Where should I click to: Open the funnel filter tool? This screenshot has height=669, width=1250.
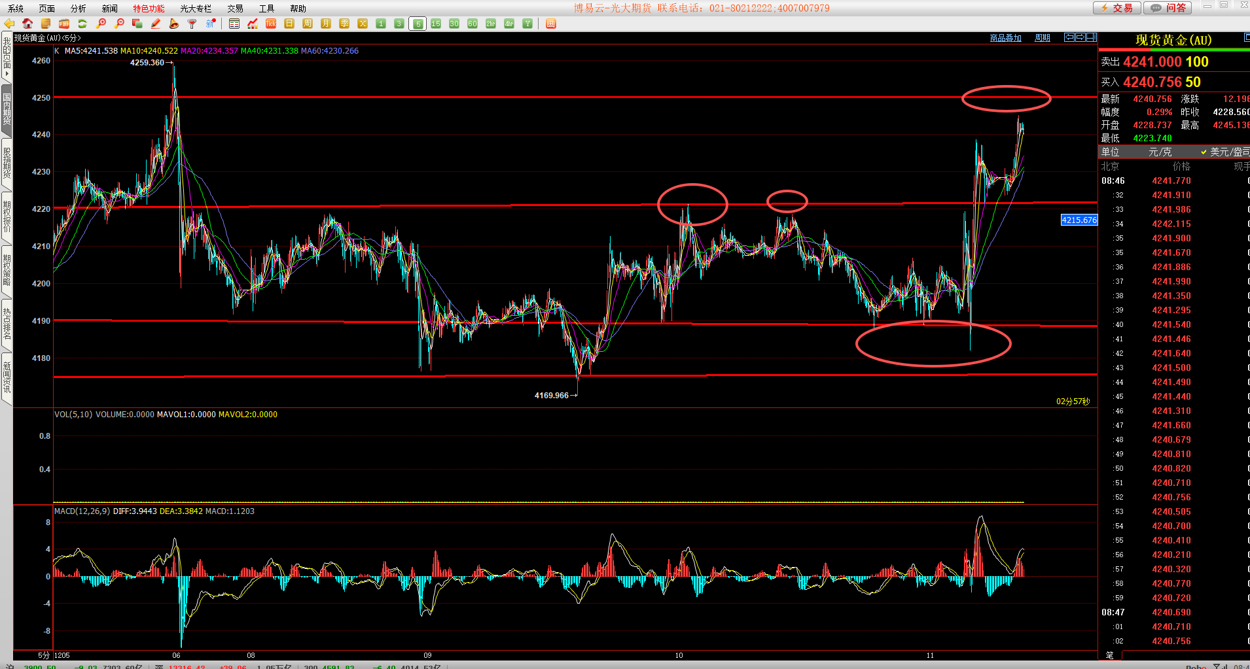192,24
